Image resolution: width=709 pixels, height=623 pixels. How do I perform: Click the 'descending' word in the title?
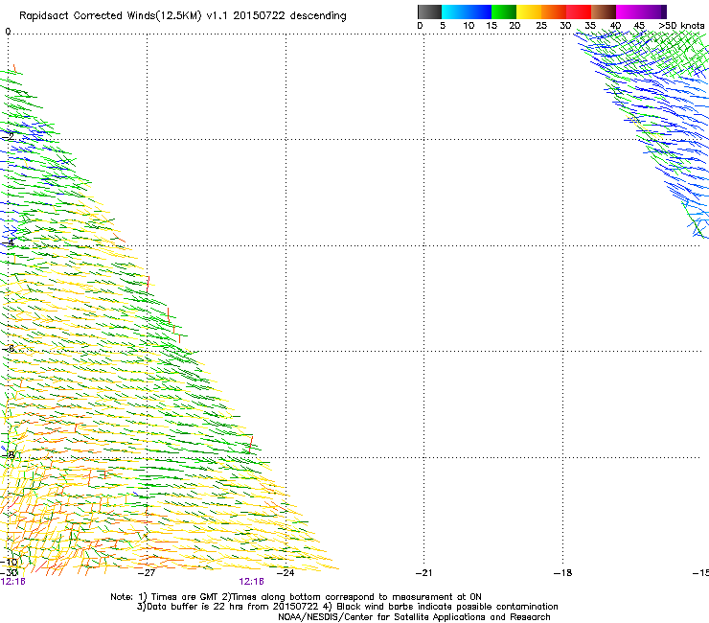[318, 16]
